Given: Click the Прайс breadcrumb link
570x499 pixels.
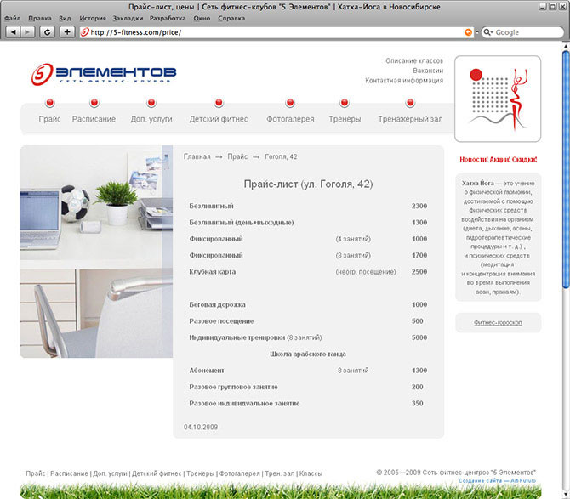Looking at the screenshot, I should pos(237,156).
